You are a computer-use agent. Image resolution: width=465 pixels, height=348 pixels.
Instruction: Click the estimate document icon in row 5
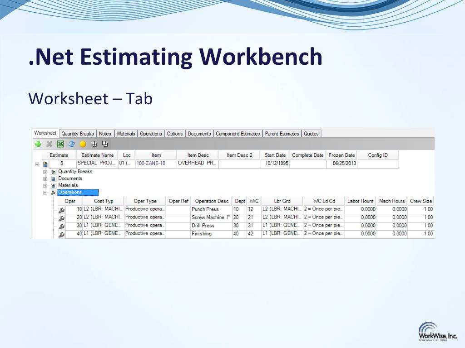tap(45, 164)
